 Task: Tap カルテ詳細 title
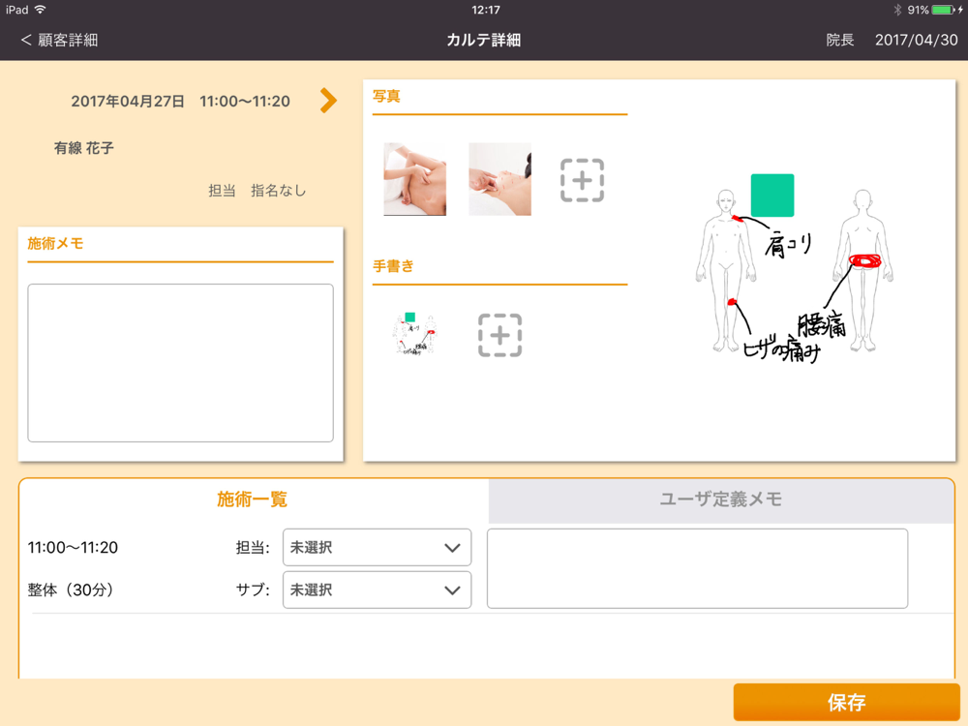(484, 40)
